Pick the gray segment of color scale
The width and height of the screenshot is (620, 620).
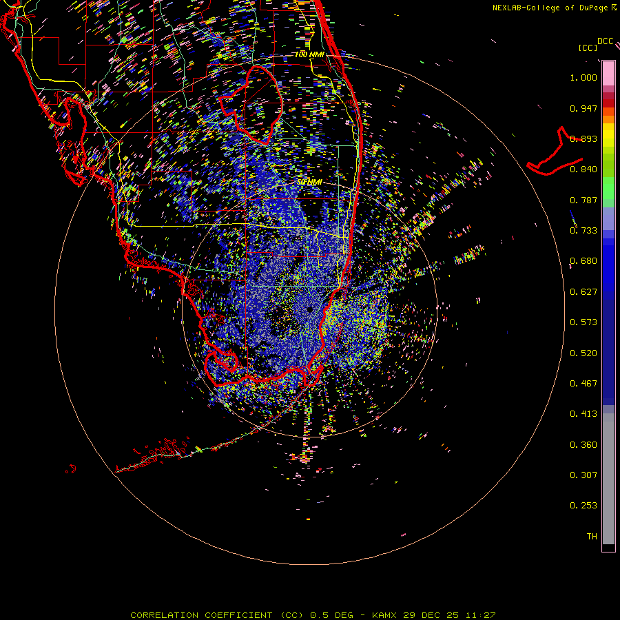608,479
